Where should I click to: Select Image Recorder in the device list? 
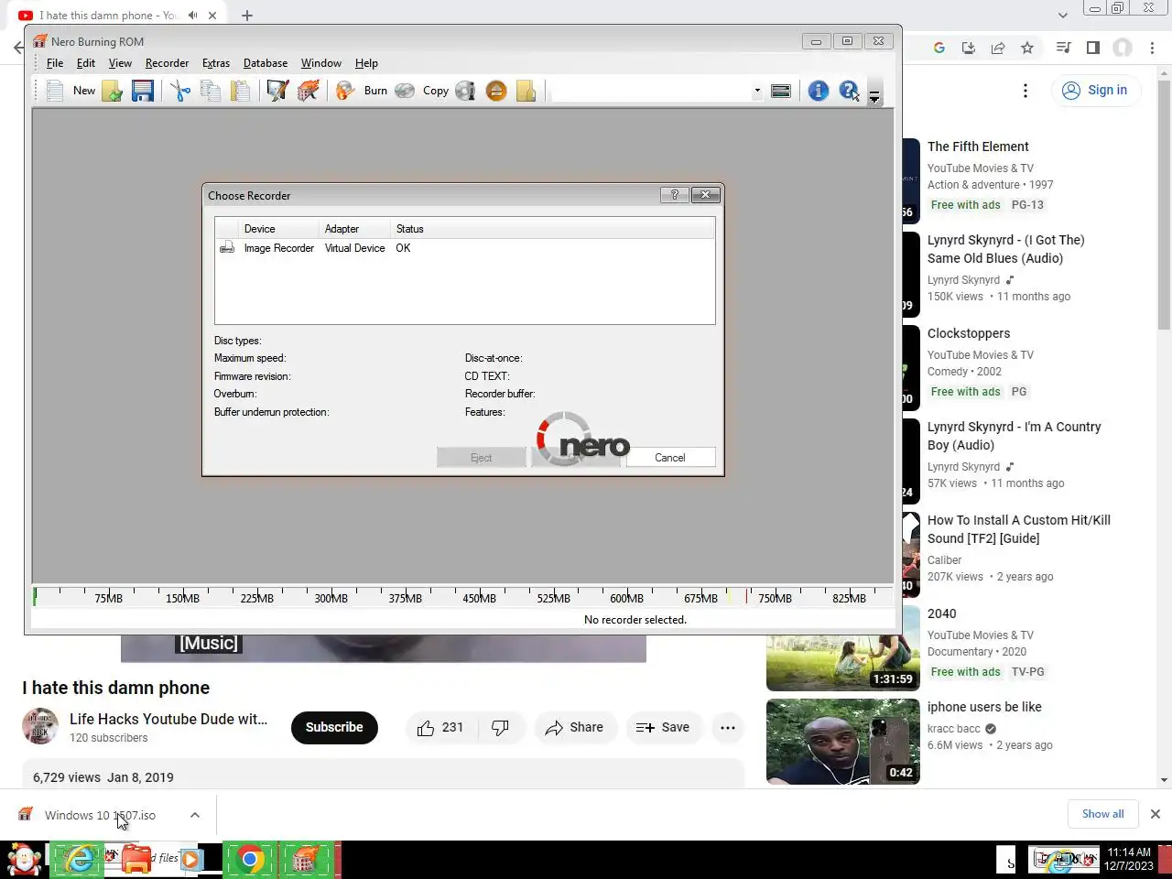point(464,248)
